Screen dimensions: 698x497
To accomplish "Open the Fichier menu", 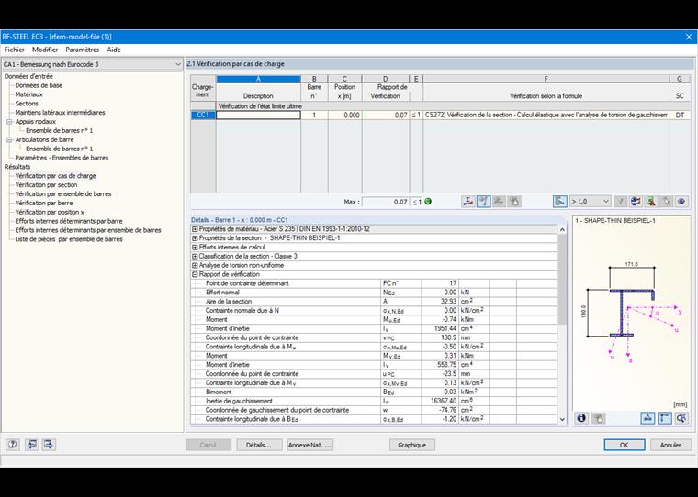I will click(15, 50).
